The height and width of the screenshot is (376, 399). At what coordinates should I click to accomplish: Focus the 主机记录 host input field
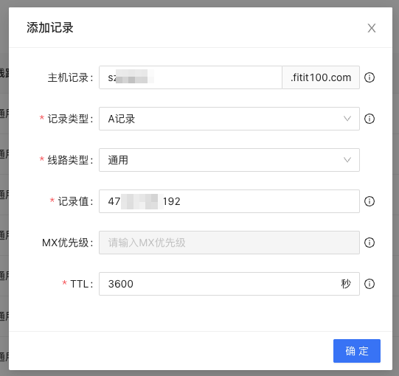pos(190,77)
